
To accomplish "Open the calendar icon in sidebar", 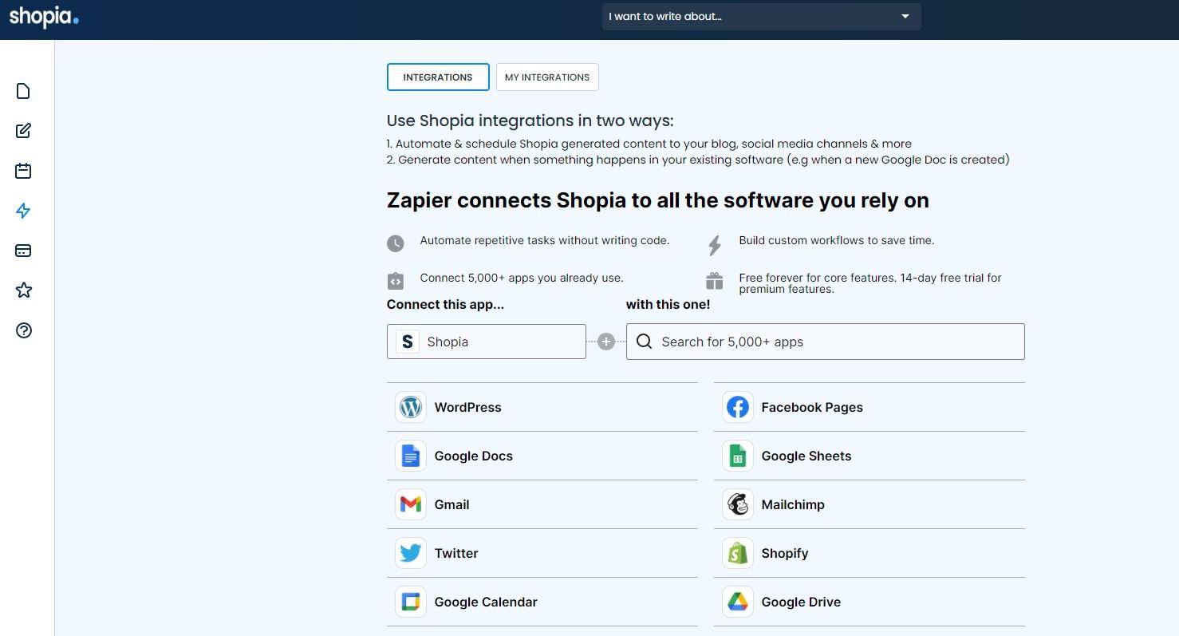I will coord(23,171).
